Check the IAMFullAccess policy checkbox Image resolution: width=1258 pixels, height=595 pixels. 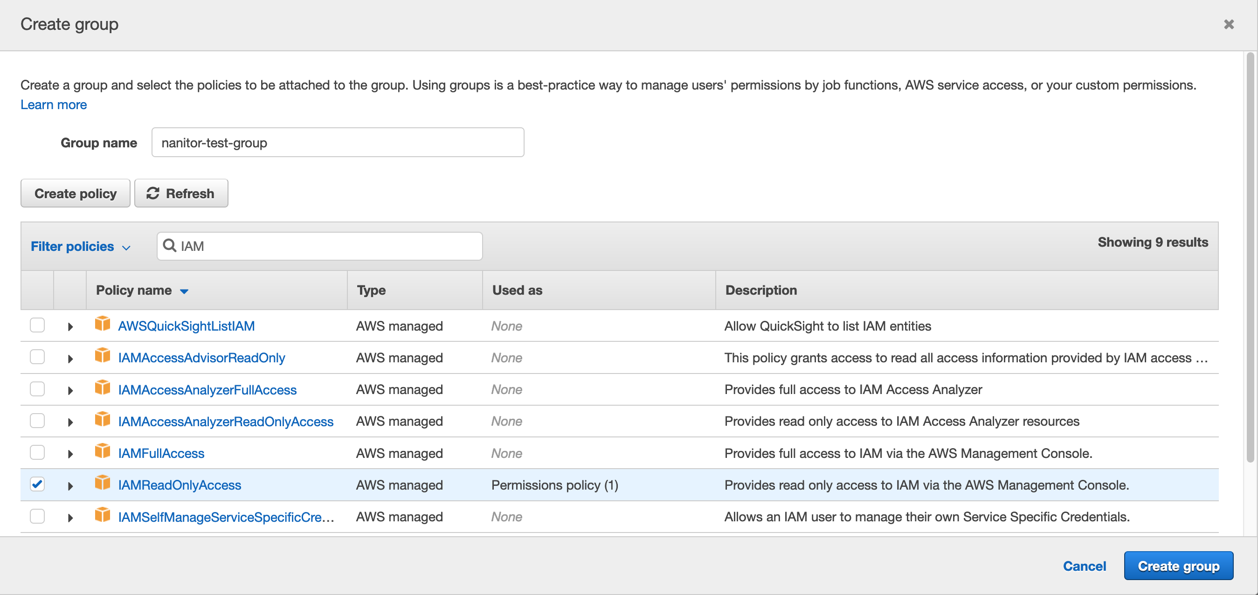pos(37,452)
